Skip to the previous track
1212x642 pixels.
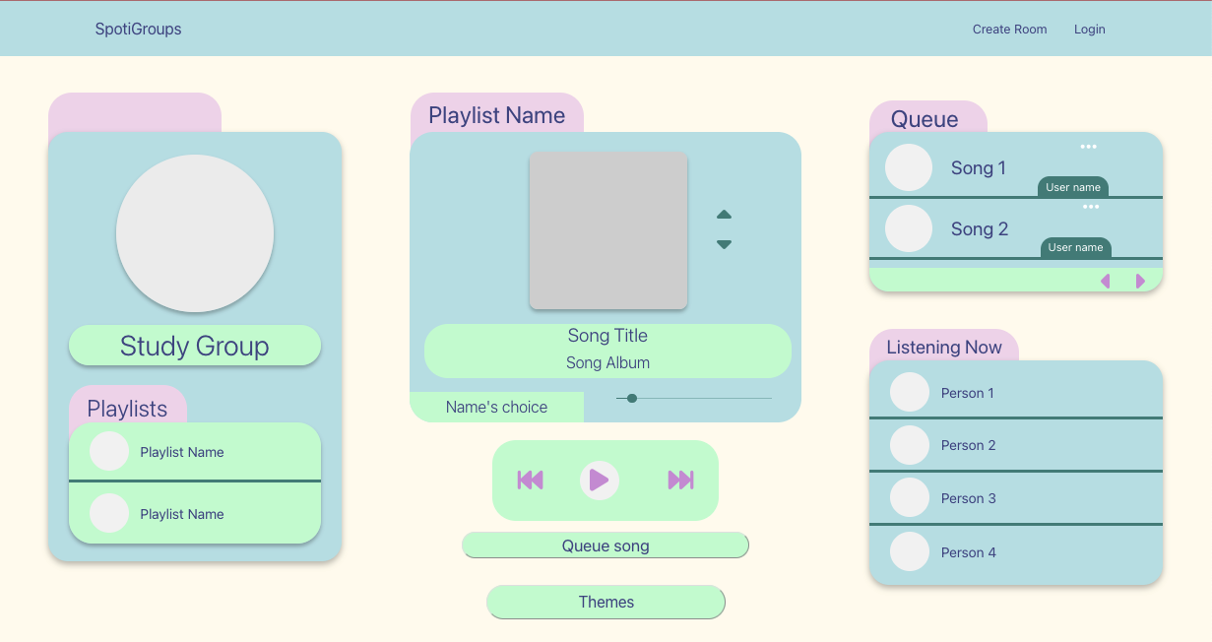pyautogui.click(x=531, y=480)
